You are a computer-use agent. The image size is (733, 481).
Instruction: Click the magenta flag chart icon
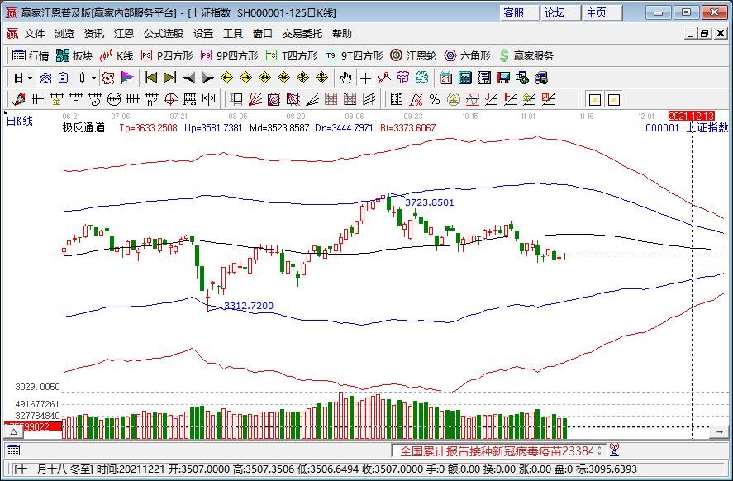coord(127,78)
